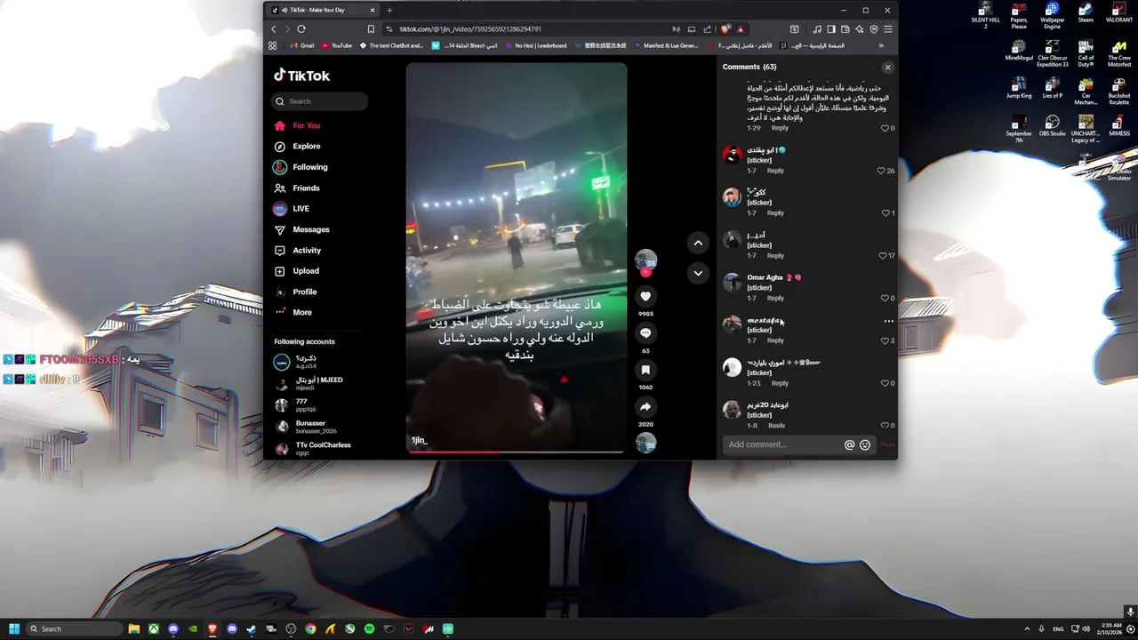
Task: Open the browser main menu
Action: (x=887, y=28)
